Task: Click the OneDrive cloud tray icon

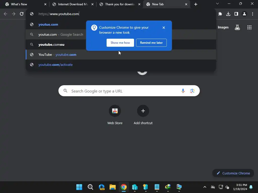Action: [x=213, y=187]
